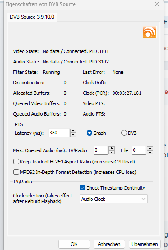Increase File max queued audio value
Screen dimensions: 168x250
[x=150, y=148]
